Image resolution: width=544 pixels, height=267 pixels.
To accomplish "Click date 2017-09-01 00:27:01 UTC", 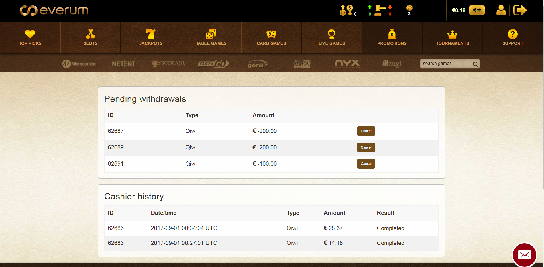I will 184,243.
